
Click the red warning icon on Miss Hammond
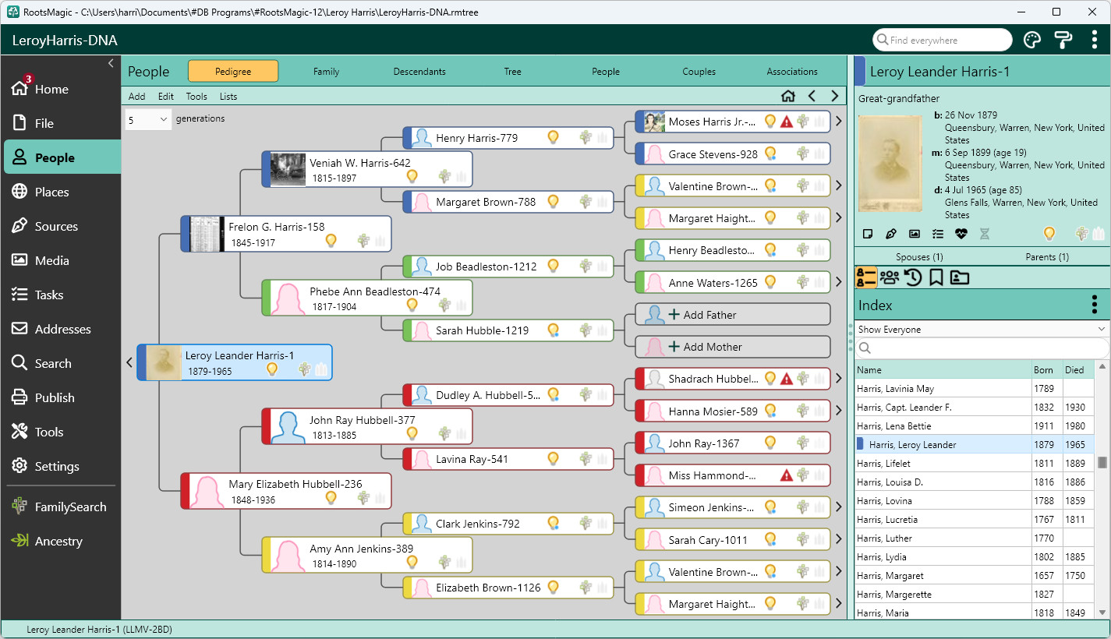coord(786,475)
